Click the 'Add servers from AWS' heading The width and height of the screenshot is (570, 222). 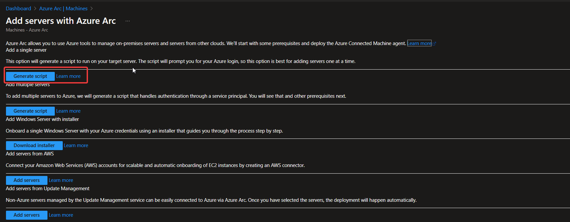point(30,154)
